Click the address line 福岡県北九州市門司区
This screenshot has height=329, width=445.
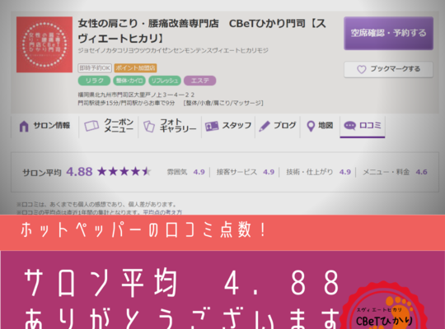click(136, 95)
